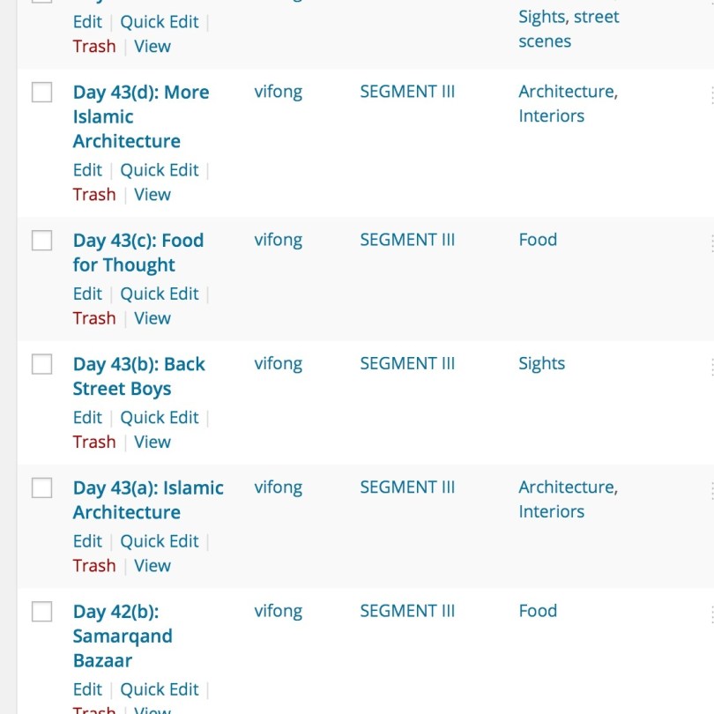The image size is (714, 714).
Task: Mark the Day 42(b) Samarqand Bazaar checkbox
Action: [x=42, y=612]
